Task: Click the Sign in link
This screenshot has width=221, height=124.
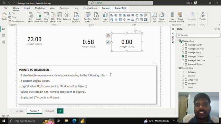Action: click(x=189, y=3)
